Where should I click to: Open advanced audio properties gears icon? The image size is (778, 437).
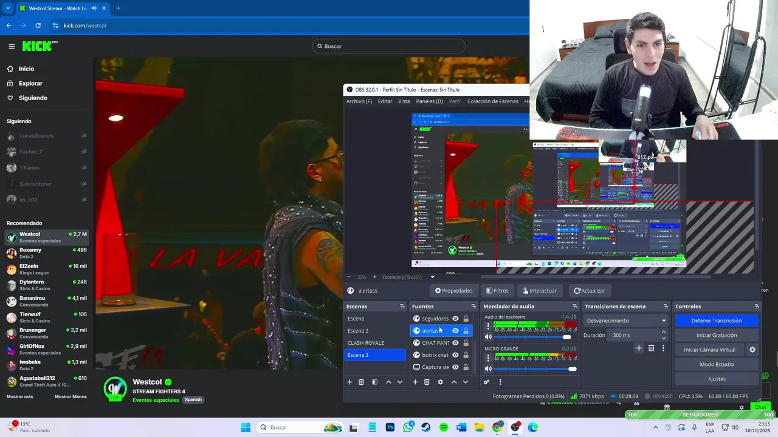[487, 382]
